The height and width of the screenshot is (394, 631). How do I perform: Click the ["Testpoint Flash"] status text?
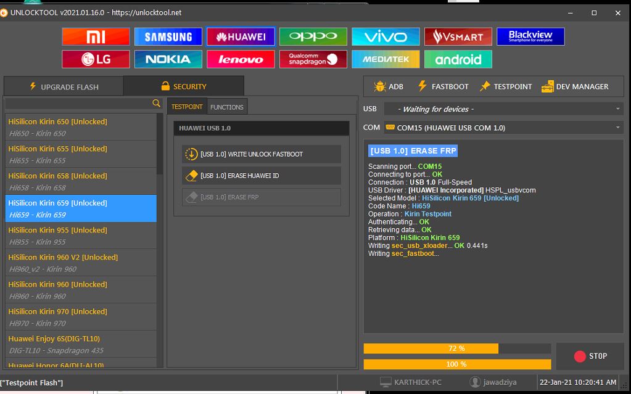32,383
